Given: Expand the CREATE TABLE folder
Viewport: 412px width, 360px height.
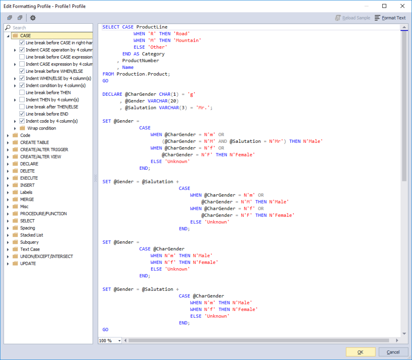Looking at the screenshot, I should (8, 142).
